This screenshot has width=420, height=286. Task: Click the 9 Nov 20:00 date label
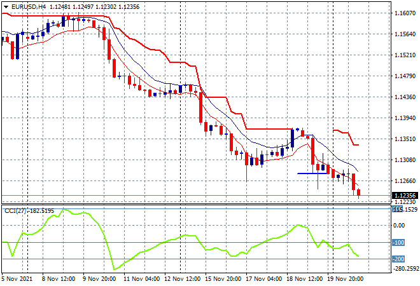[99, 278]
